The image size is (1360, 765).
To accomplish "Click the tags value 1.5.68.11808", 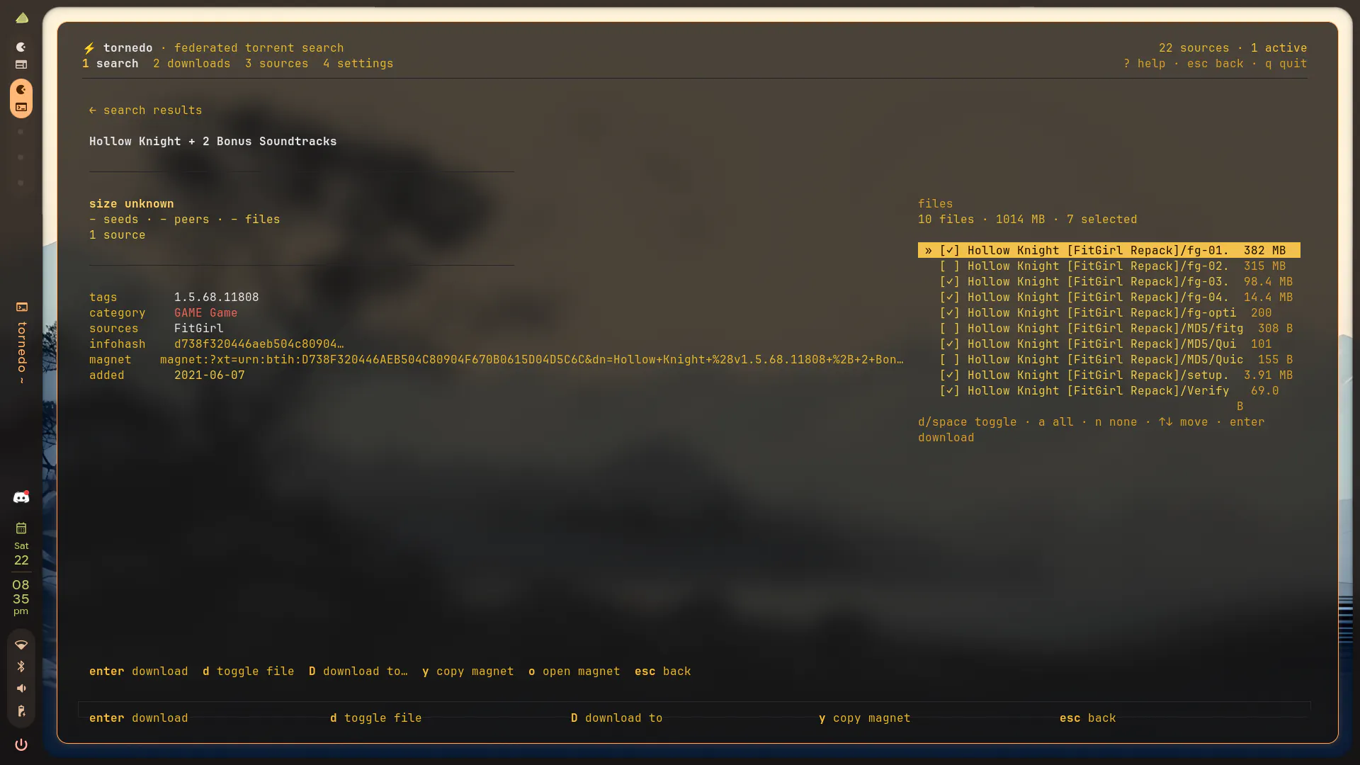I will (217, 297).
